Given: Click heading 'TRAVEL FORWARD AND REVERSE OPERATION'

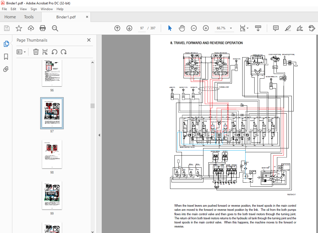Looking at the screenshot, I should point(208,43).
